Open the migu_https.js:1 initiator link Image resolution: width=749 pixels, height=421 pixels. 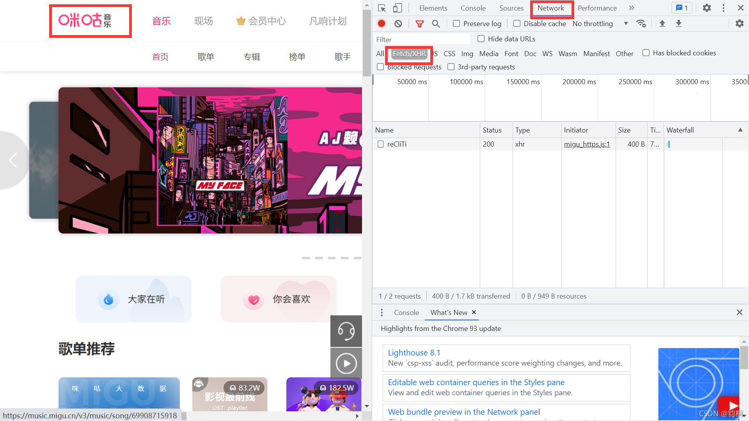click(x=587, y=144)
